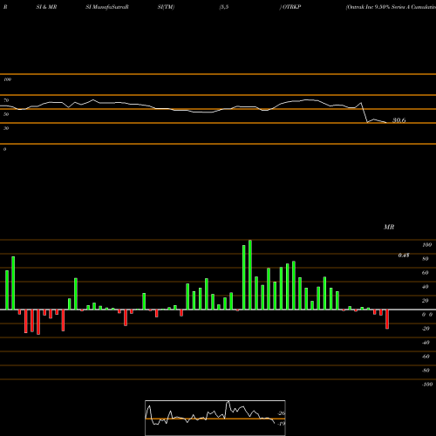Screen dimensions: 436x436
Task: Click the MR axis label 40
Action: click(x=426, y=287)
